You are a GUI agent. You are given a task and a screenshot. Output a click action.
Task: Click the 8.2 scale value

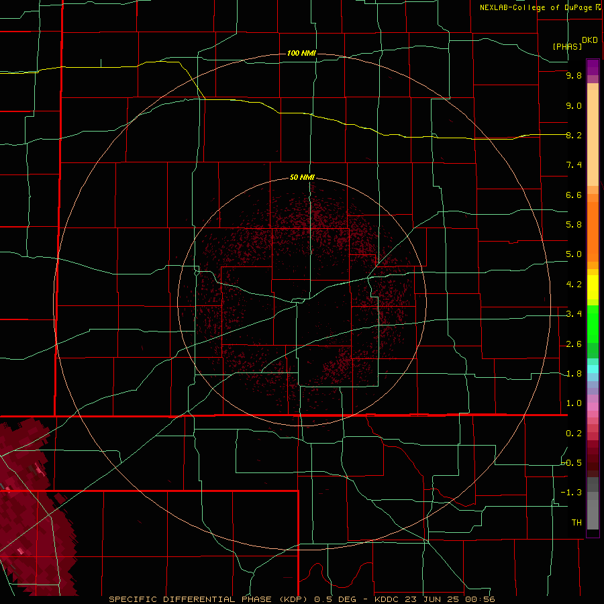tap(574, 135)
